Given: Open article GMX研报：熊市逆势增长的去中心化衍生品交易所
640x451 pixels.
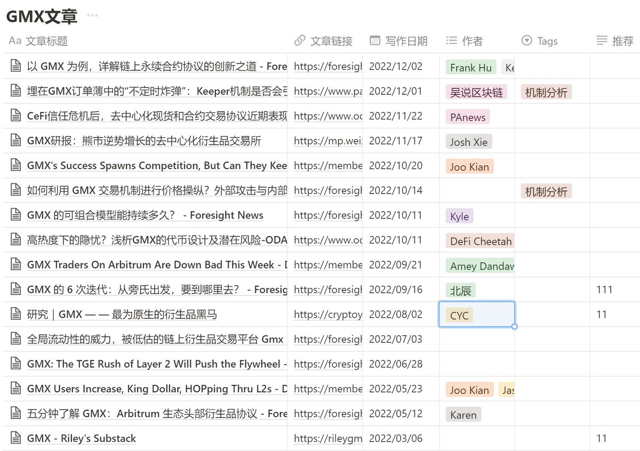Looking at the screenshot, I should (x=144, y=141).
